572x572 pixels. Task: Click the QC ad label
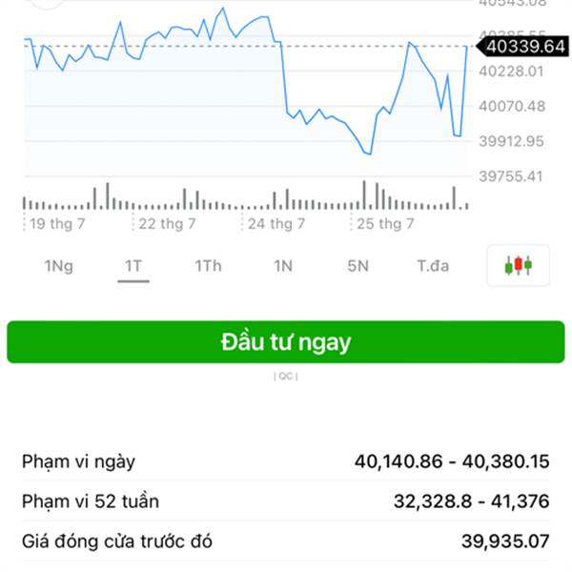pyautogui.click(x=286, y=377)
